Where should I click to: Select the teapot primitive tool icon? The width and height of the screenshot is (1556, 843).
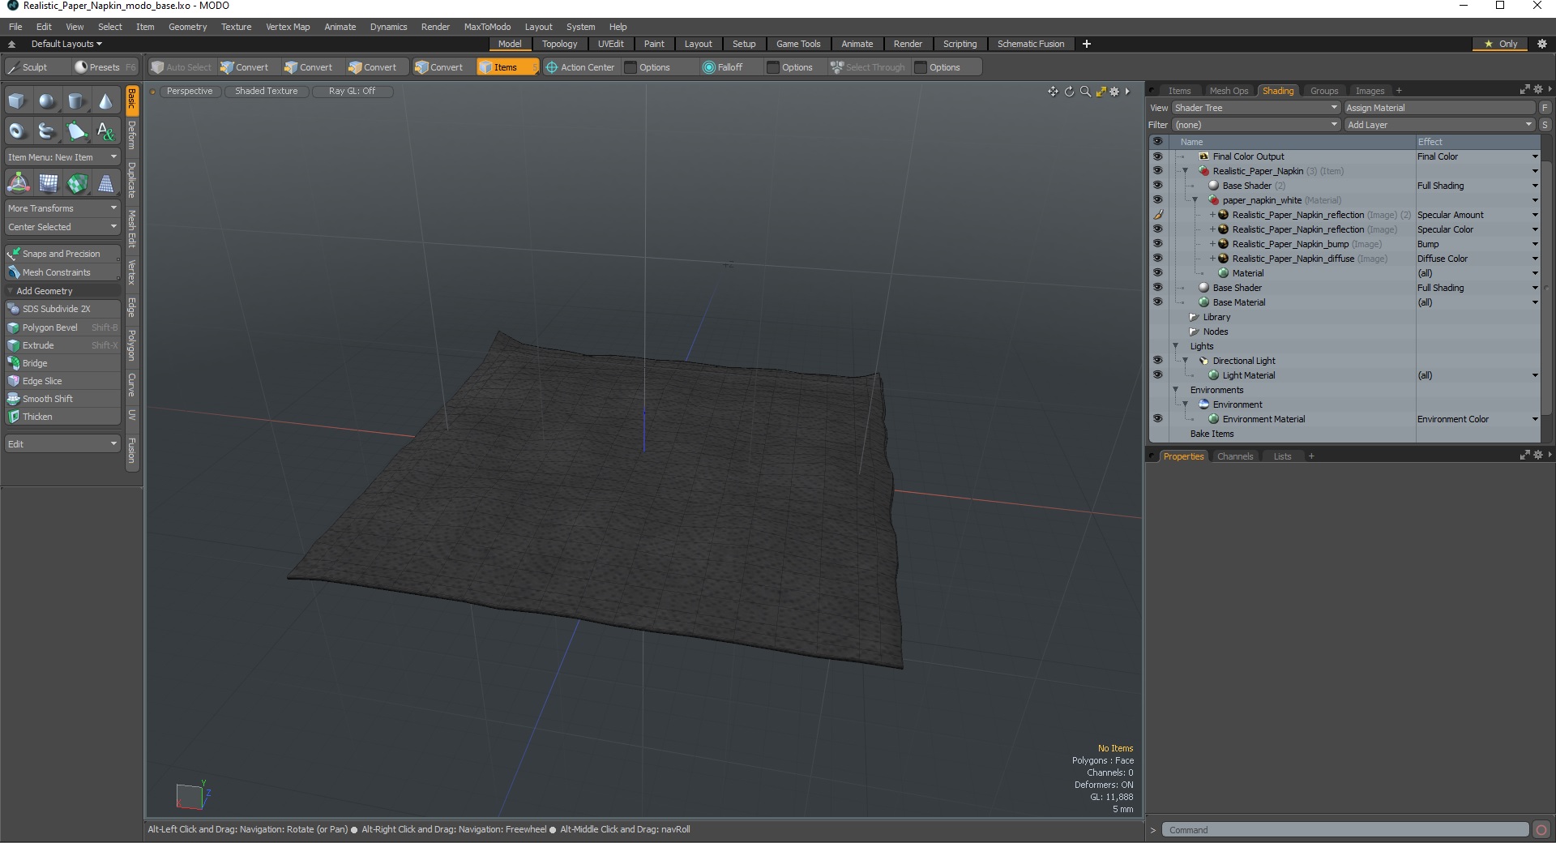click(48, 131)
